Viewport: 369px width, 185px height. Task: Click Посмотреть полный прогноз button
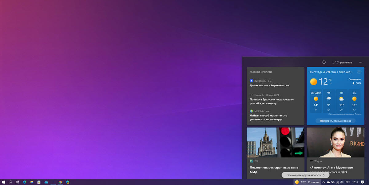click(x=335, y=121)
